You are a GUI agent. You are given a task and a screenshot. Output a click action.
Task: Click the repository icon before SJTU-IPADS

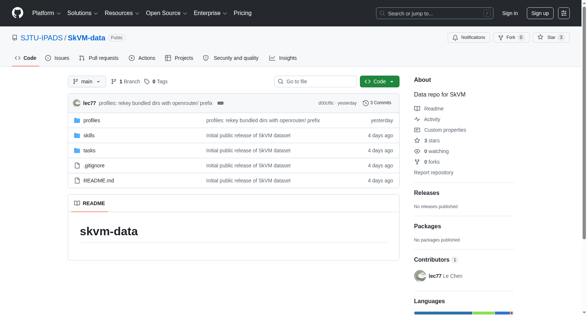pyautogui.click(x=15, y=38)
